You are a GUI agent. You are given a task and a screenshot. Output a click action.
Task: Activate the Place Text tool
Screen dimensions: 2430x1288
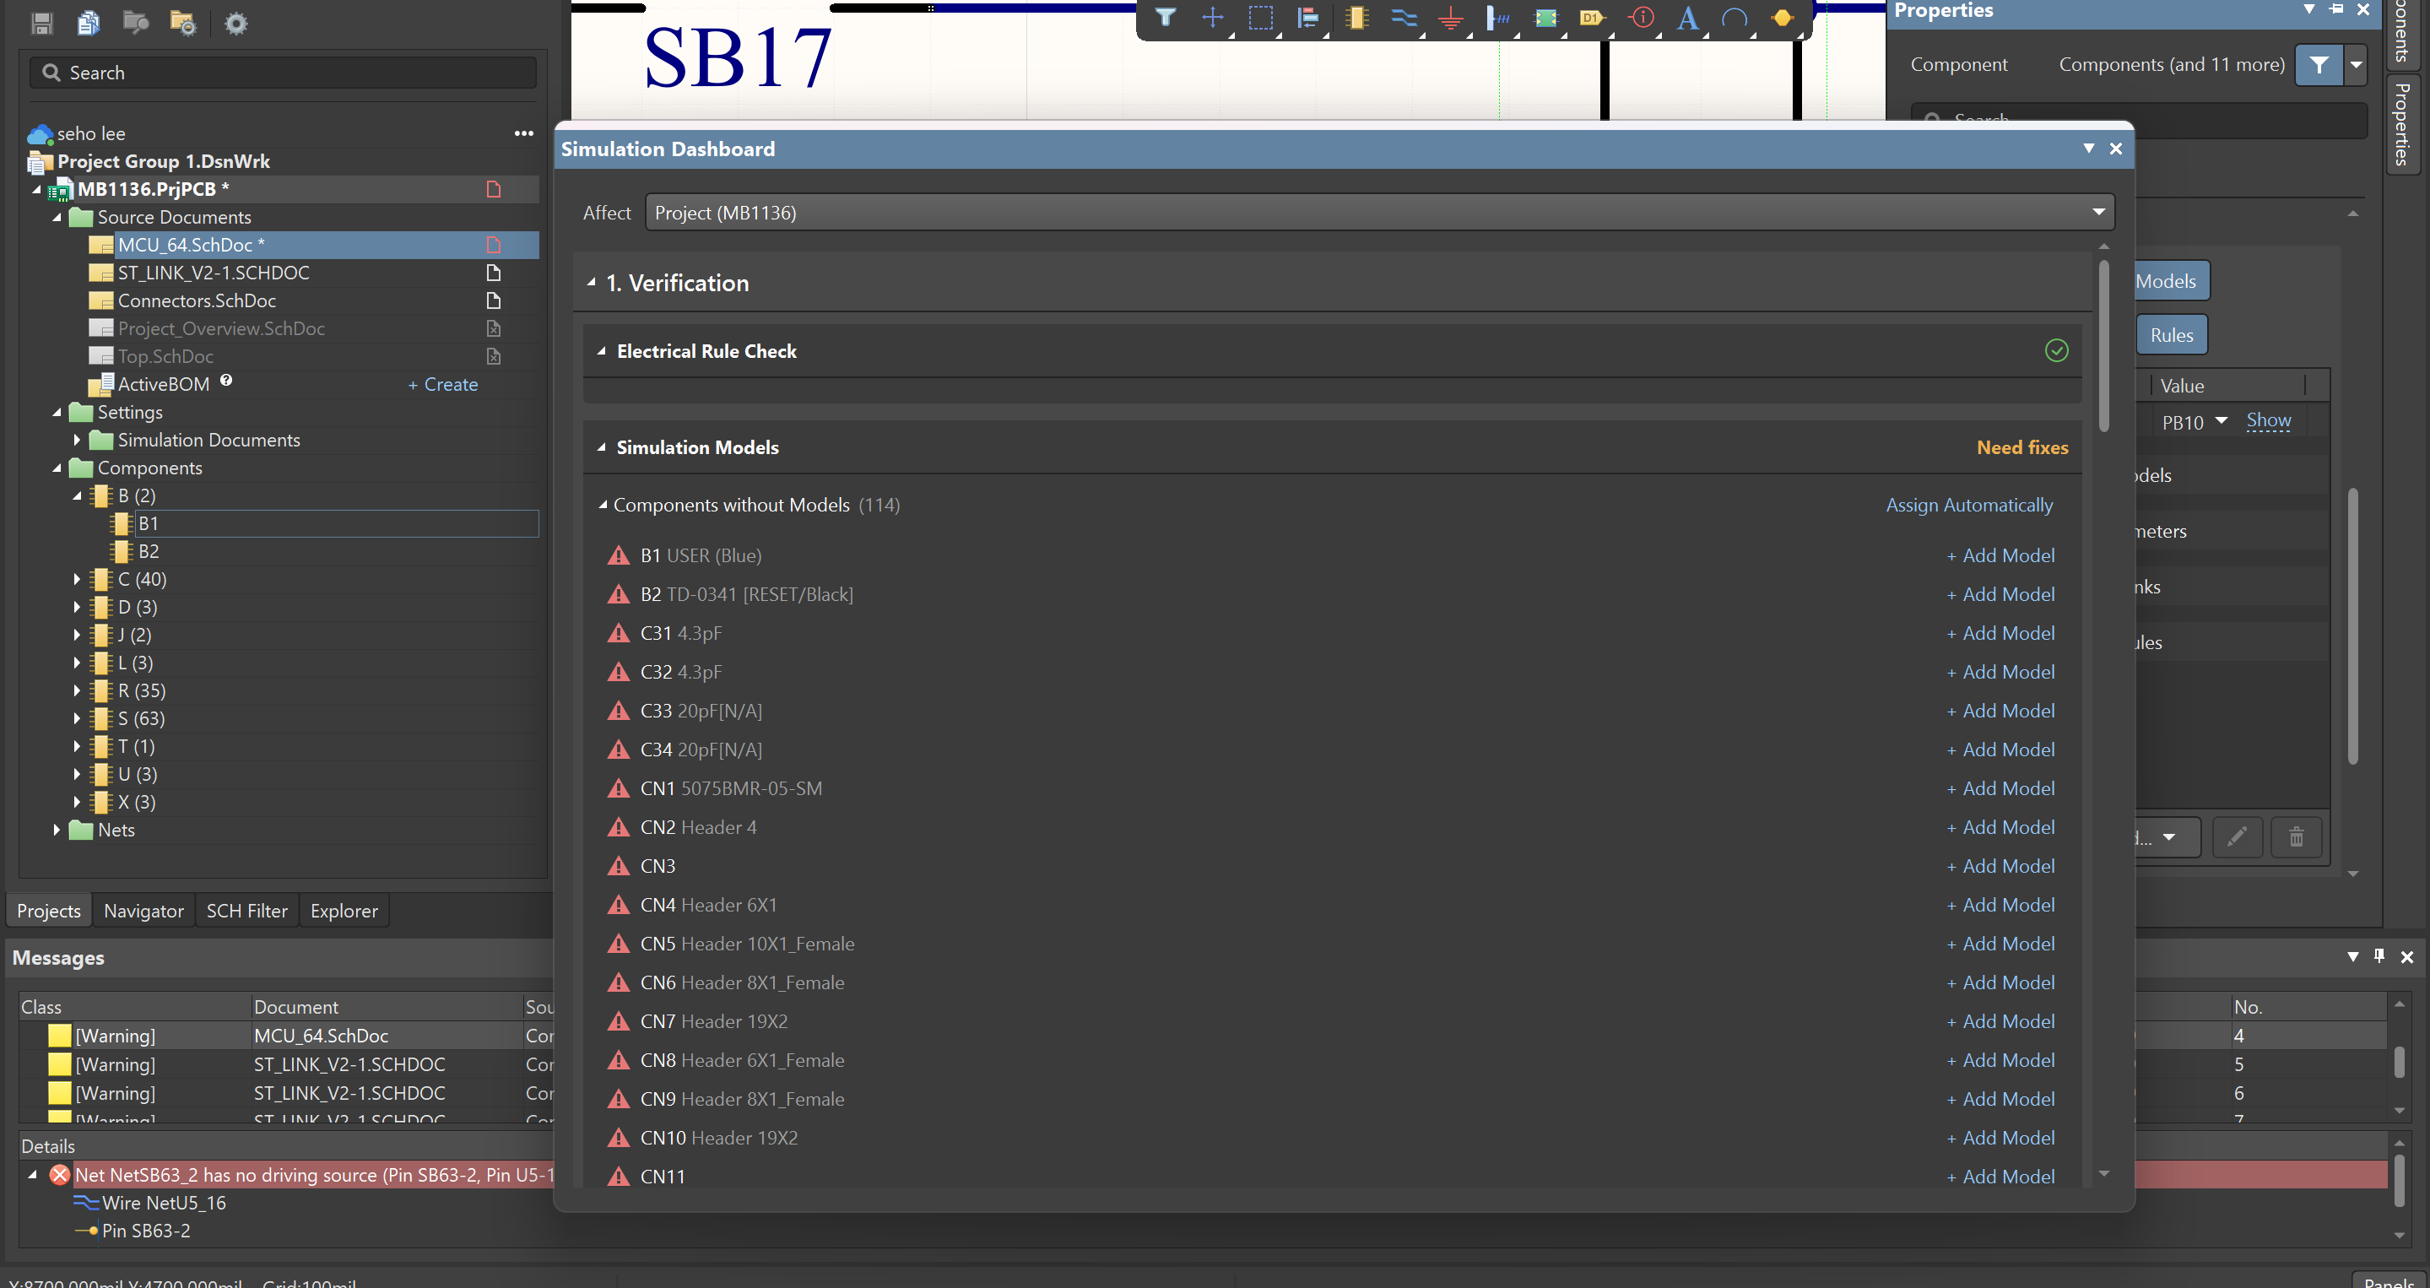1687,19
